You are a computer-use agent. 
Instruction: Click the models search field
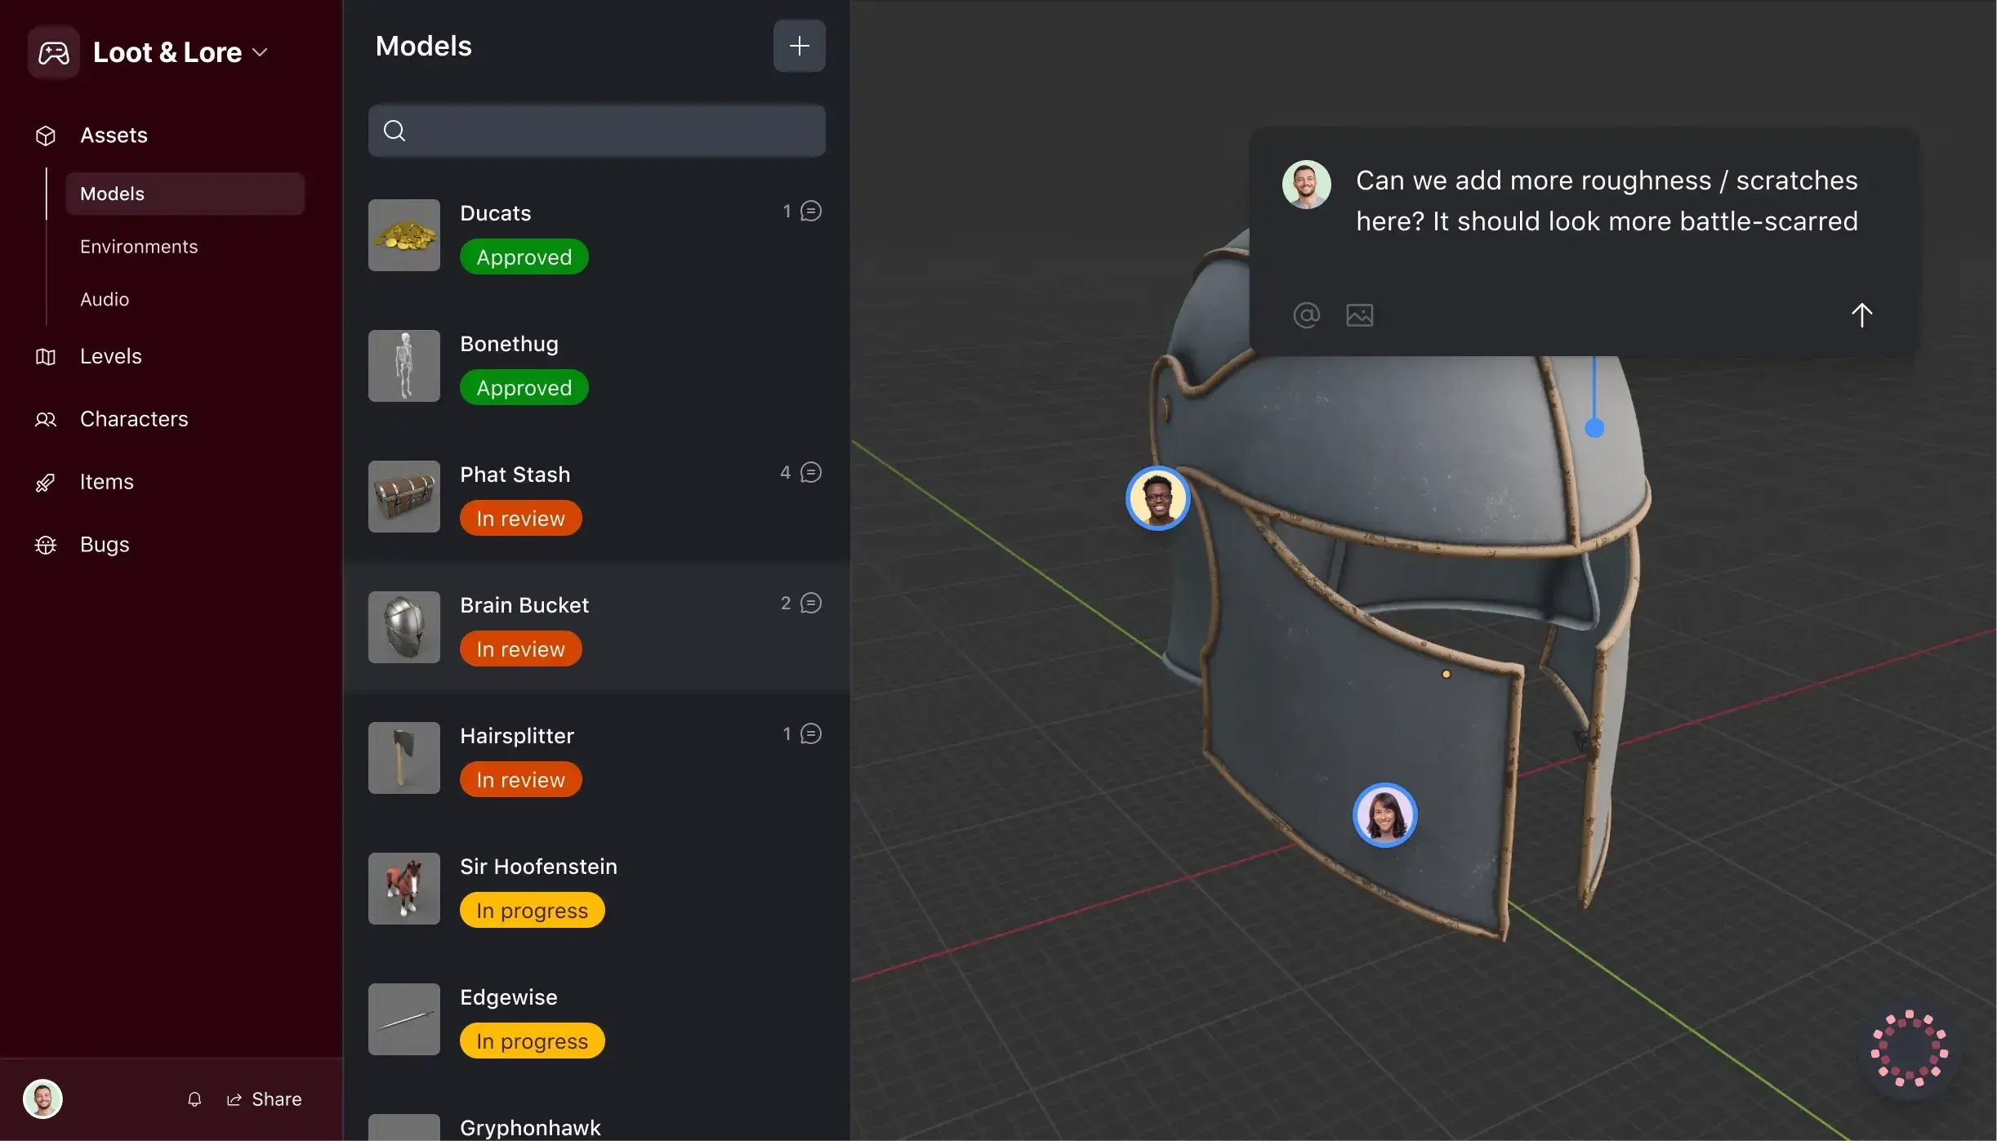pos(596,131)
